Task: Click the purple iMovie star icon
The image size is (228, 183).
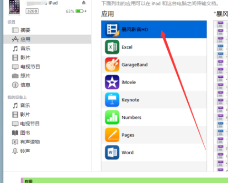Action: [x=112, y=82]
